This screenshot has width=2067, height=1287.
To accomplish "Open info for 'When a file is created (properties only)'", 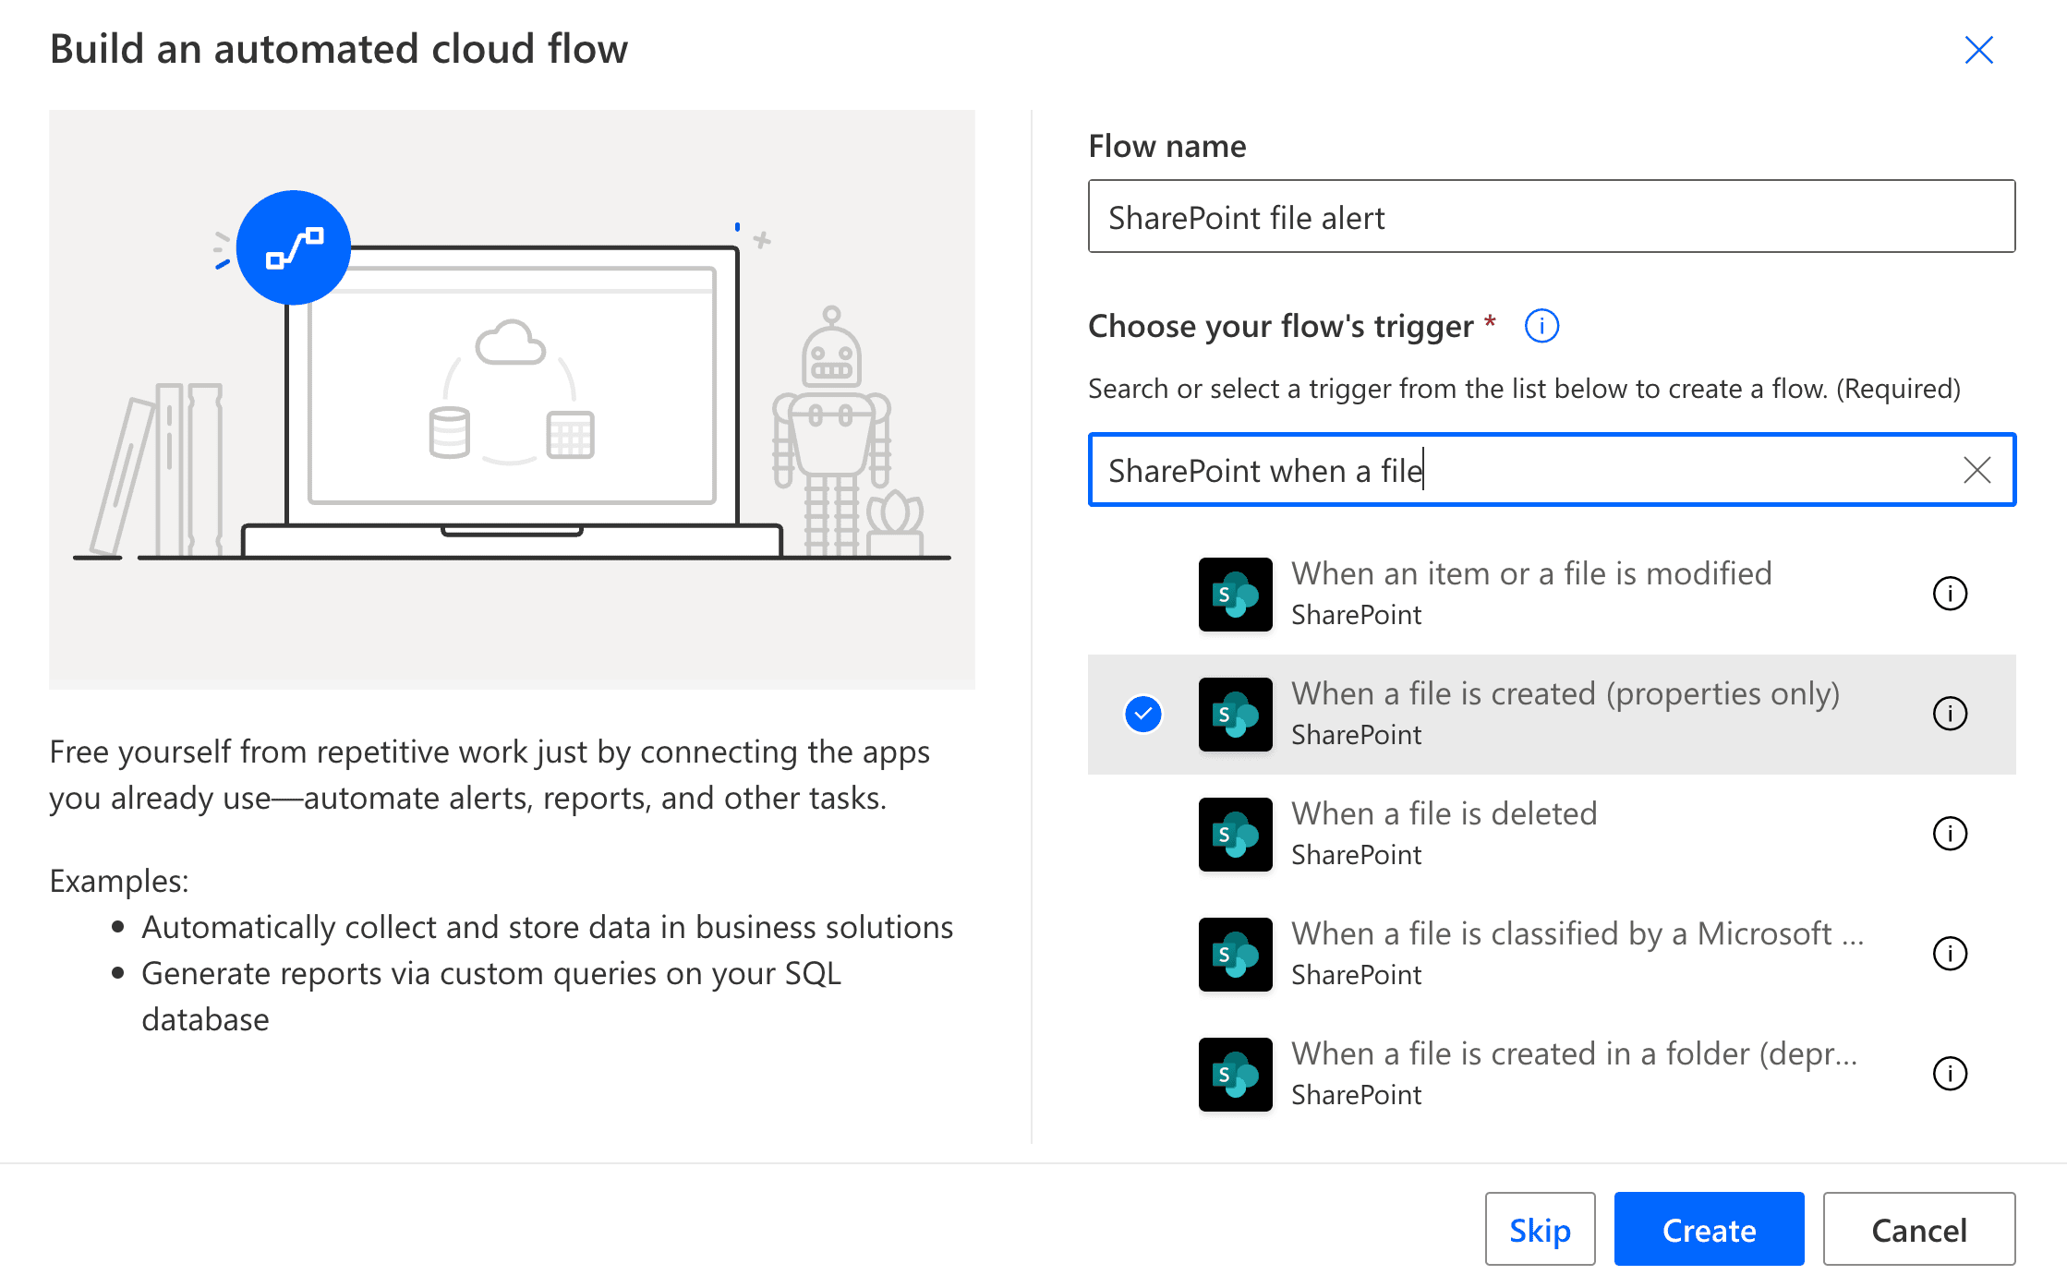I will pyautogui.click(x=1951, y=714).
